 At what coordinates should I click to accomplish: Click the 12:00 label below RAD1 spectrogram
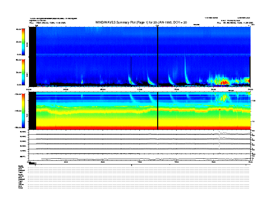point(139,89)
